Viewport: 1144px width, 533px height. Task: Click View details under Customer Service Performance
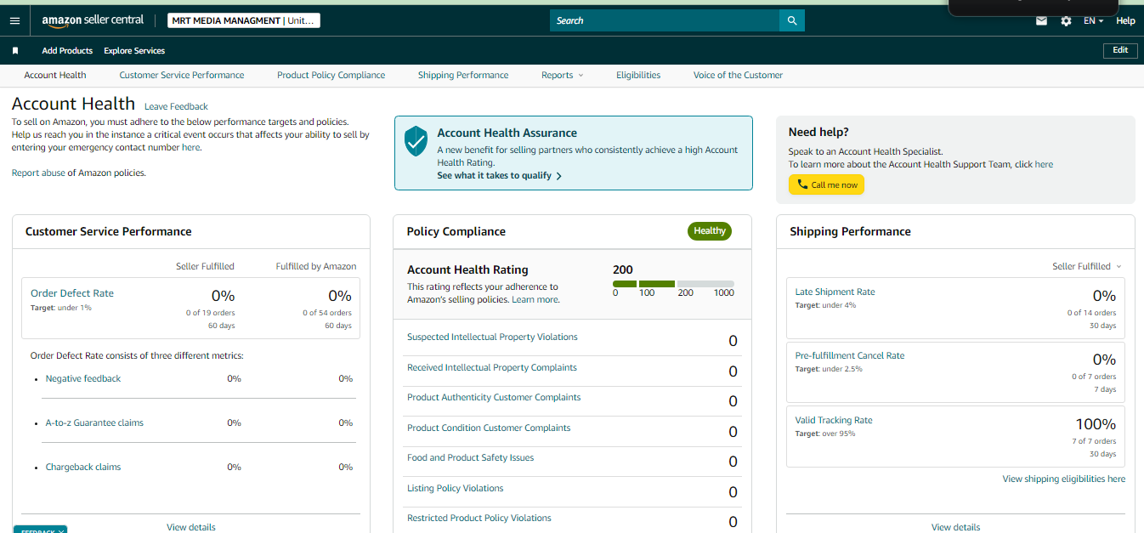pos(191,527)
